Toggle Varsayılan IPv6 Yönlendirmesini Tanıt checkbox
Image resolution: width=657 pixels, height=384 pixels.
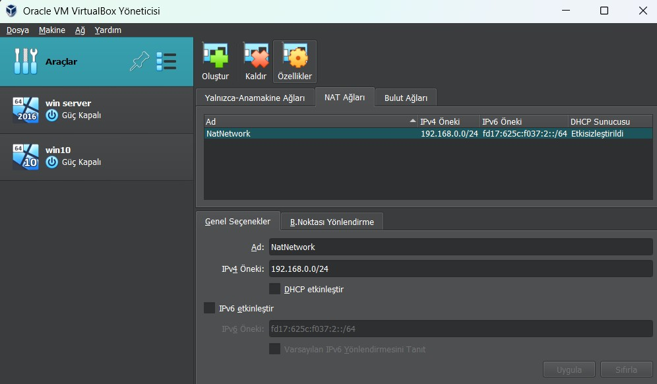click(x=274, y=349)
